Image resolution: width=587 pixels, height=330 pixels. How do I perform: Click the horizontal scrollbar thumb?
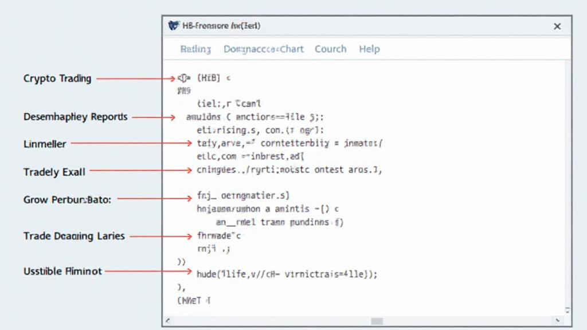(377, 321)
